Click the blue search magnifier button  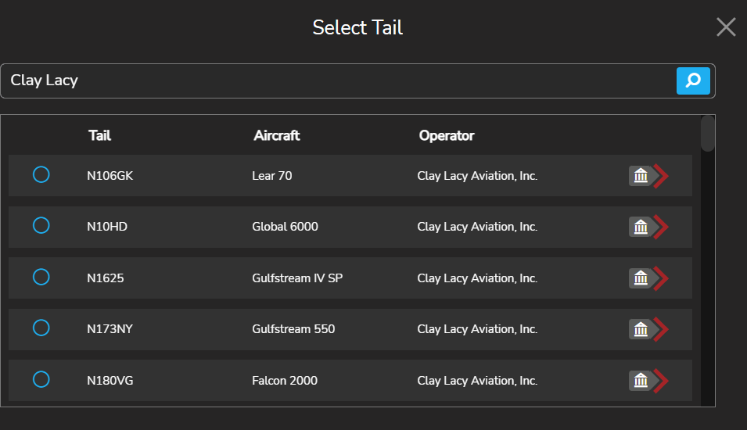693,81
